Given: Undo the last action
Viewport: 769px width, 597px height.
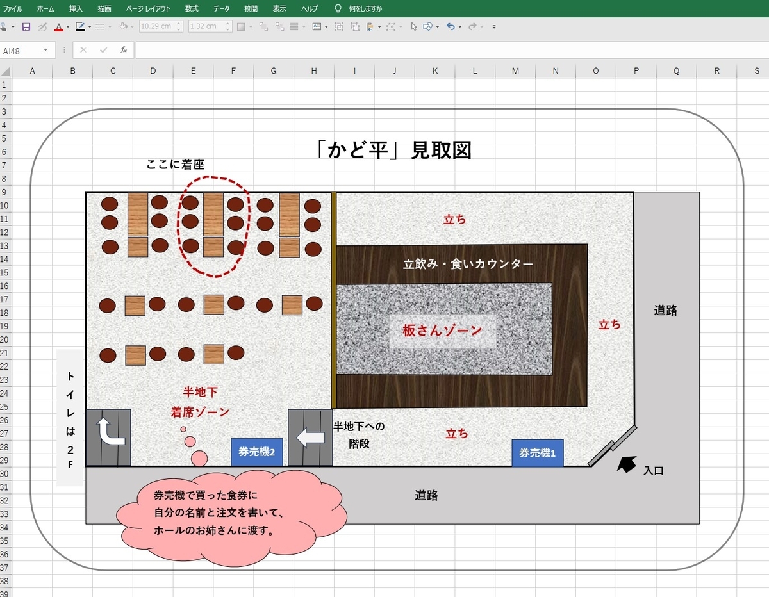Looking at the screenshot, I should click(x=450, y=27).
